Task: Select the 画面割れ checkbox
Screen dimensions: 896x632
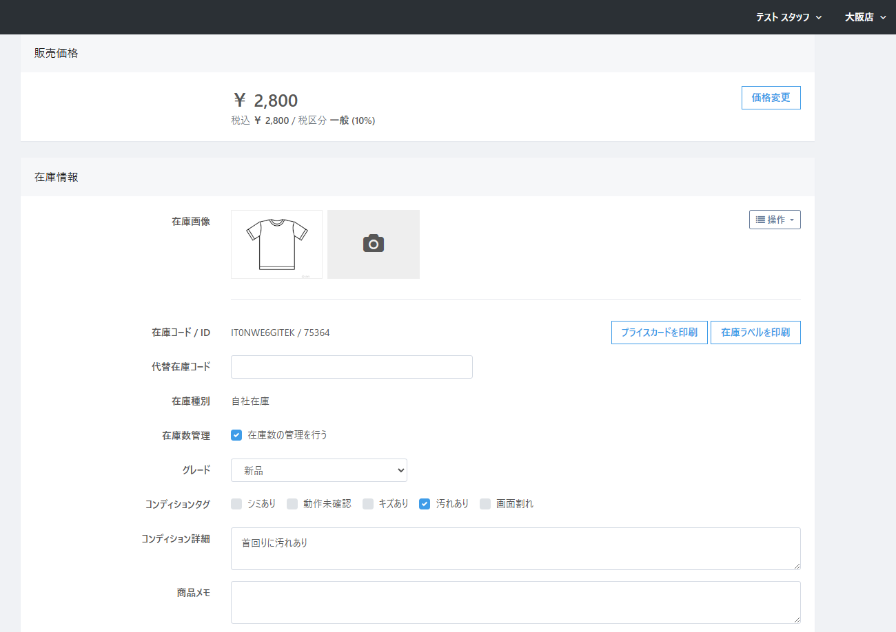Action: pyautogui.click(x=485, y=504)
